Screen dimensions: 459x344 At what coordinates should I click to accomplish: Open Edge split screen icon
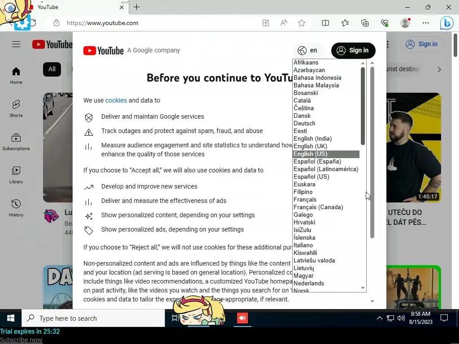[325, 23]
